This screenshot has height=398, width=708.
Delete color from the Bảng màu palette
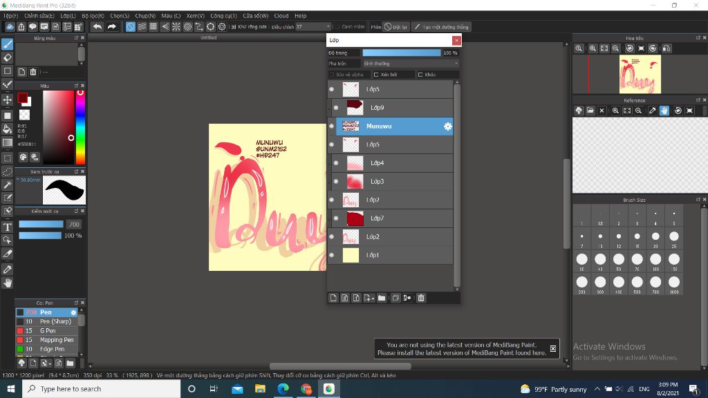point(33,72)
